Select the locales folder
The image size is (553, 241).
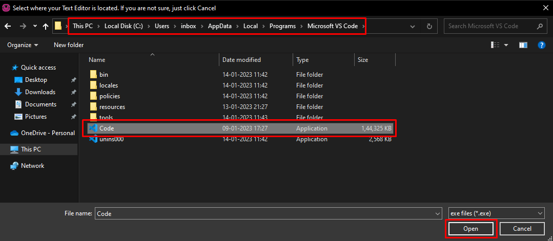[x=109, y=85]
